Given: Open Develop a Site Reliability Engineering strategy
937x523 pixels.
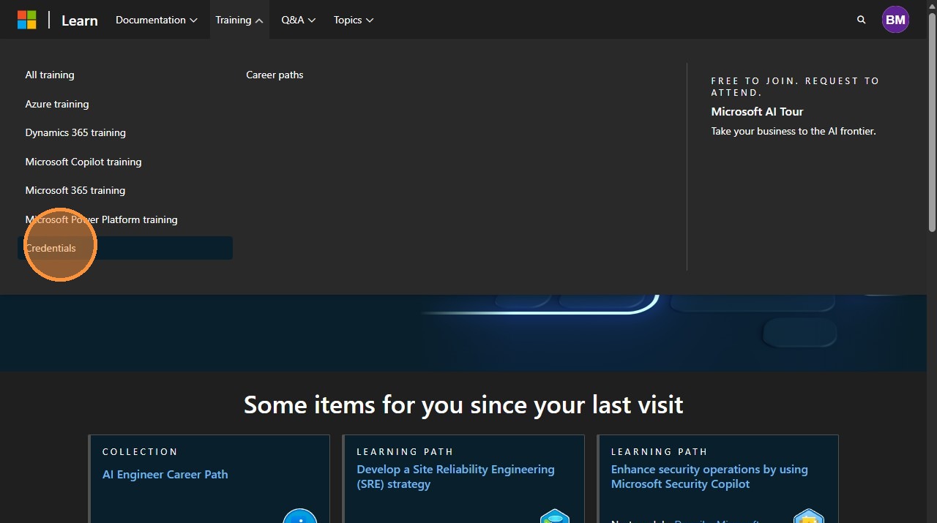Looking at the screenshot, I should [455, 477].
